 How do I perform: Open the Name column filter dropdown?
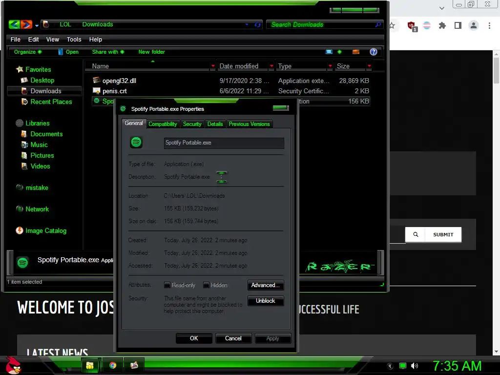pyautogui.click(x=213, y=66)
